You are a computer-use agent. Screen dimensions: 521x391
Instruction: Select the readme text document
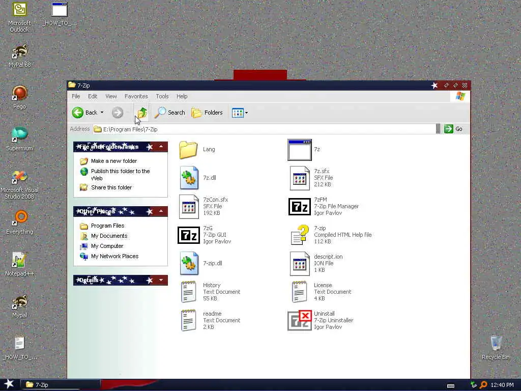[x=188, y=320]
